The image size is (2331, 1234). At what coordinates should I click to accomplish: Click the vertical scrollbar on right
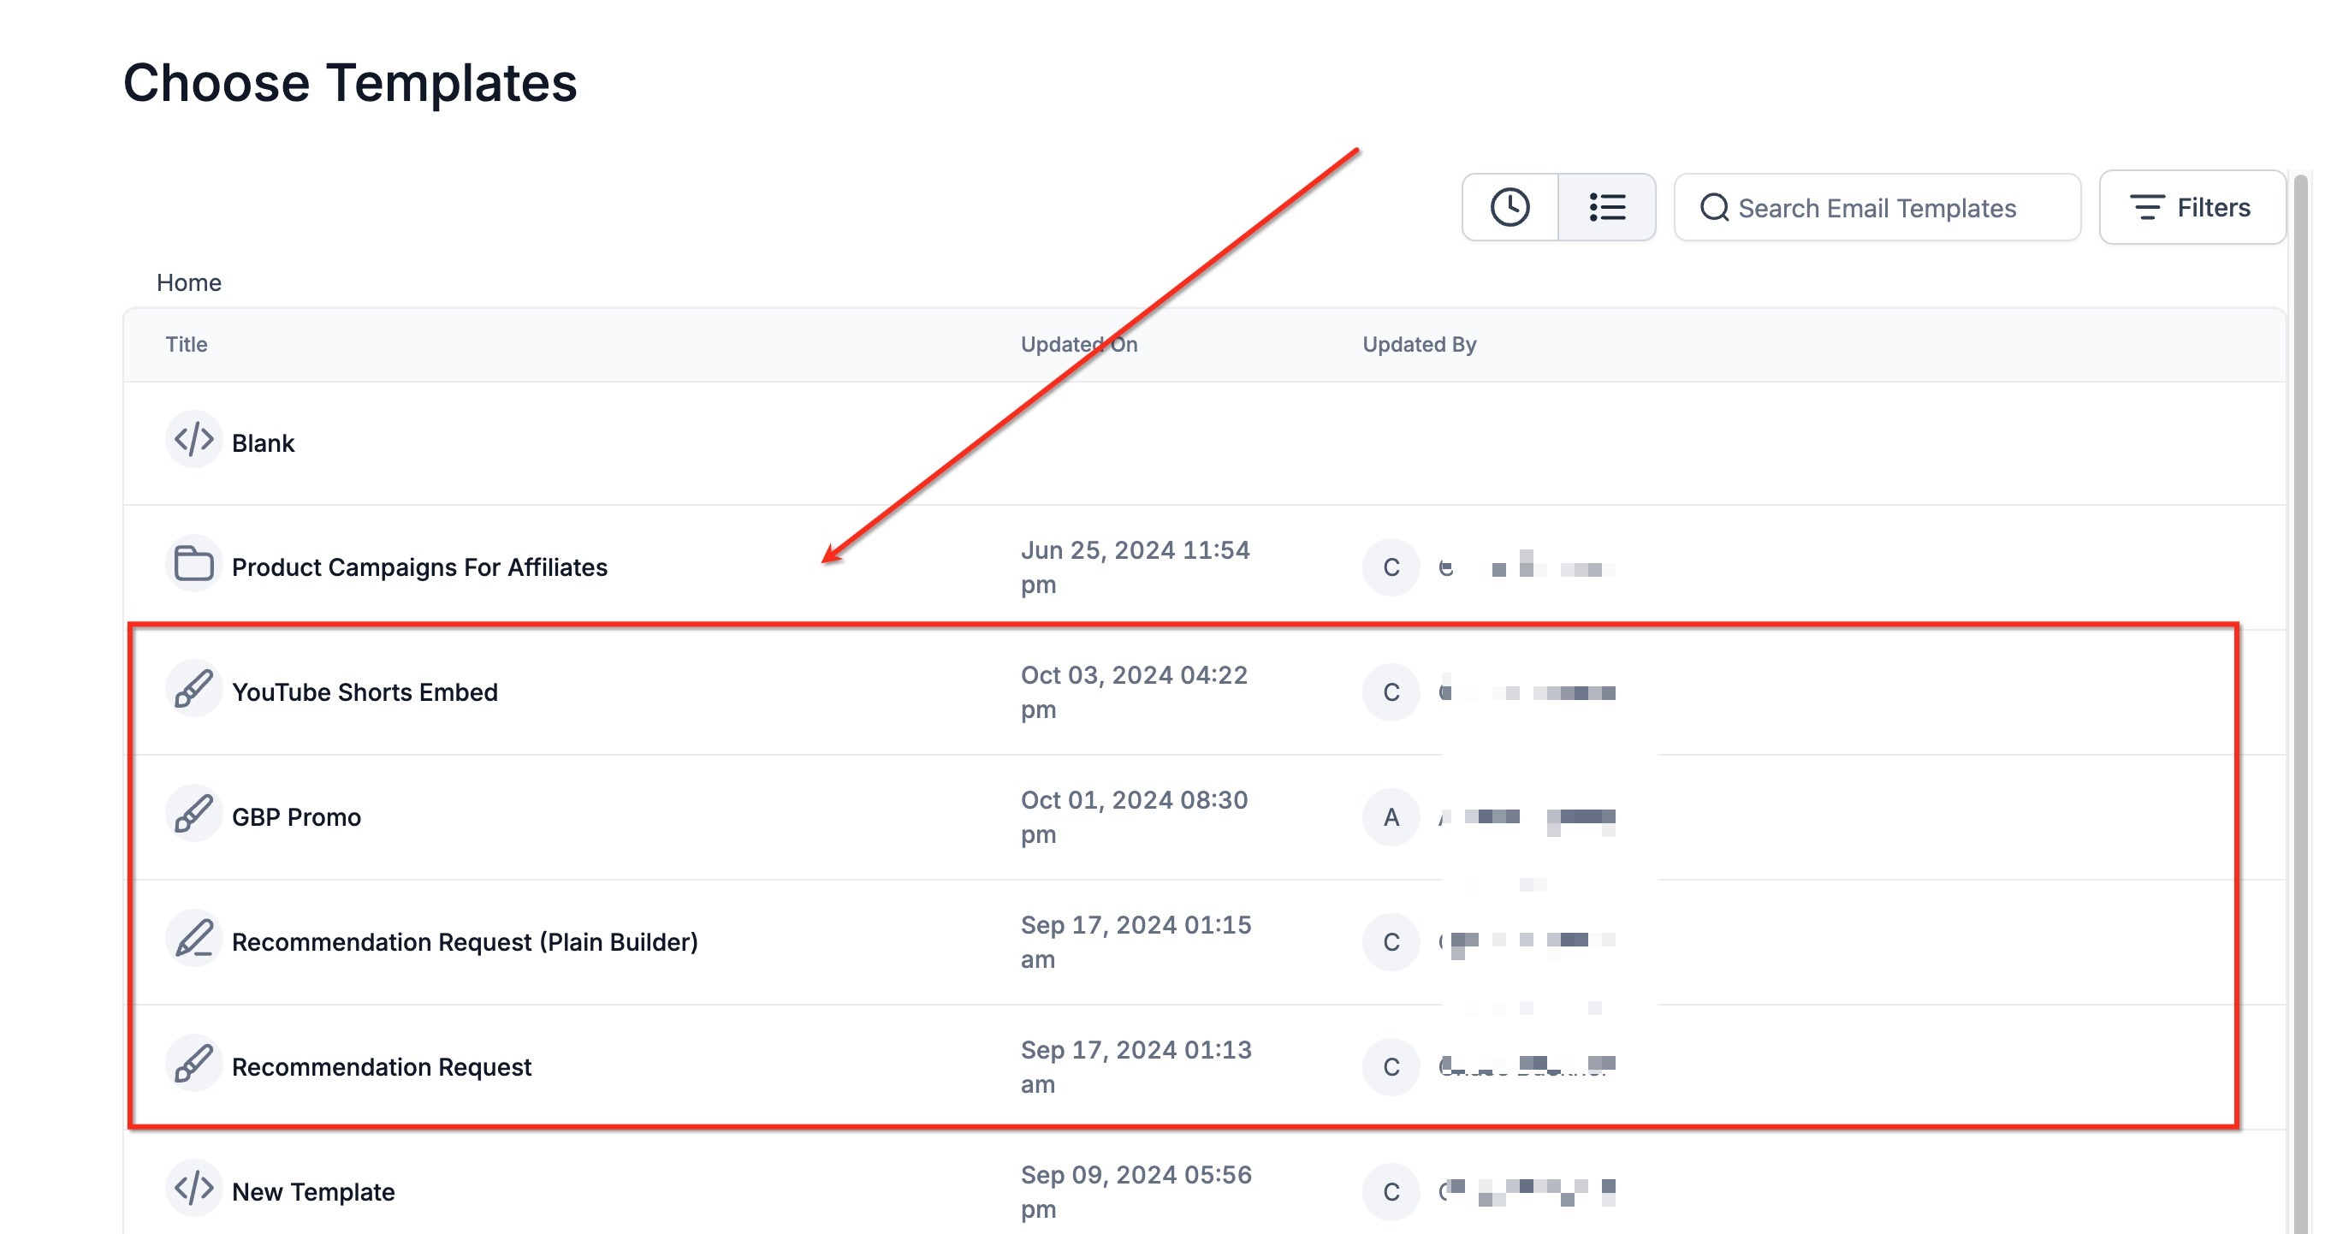click(x=2299, y=633)
